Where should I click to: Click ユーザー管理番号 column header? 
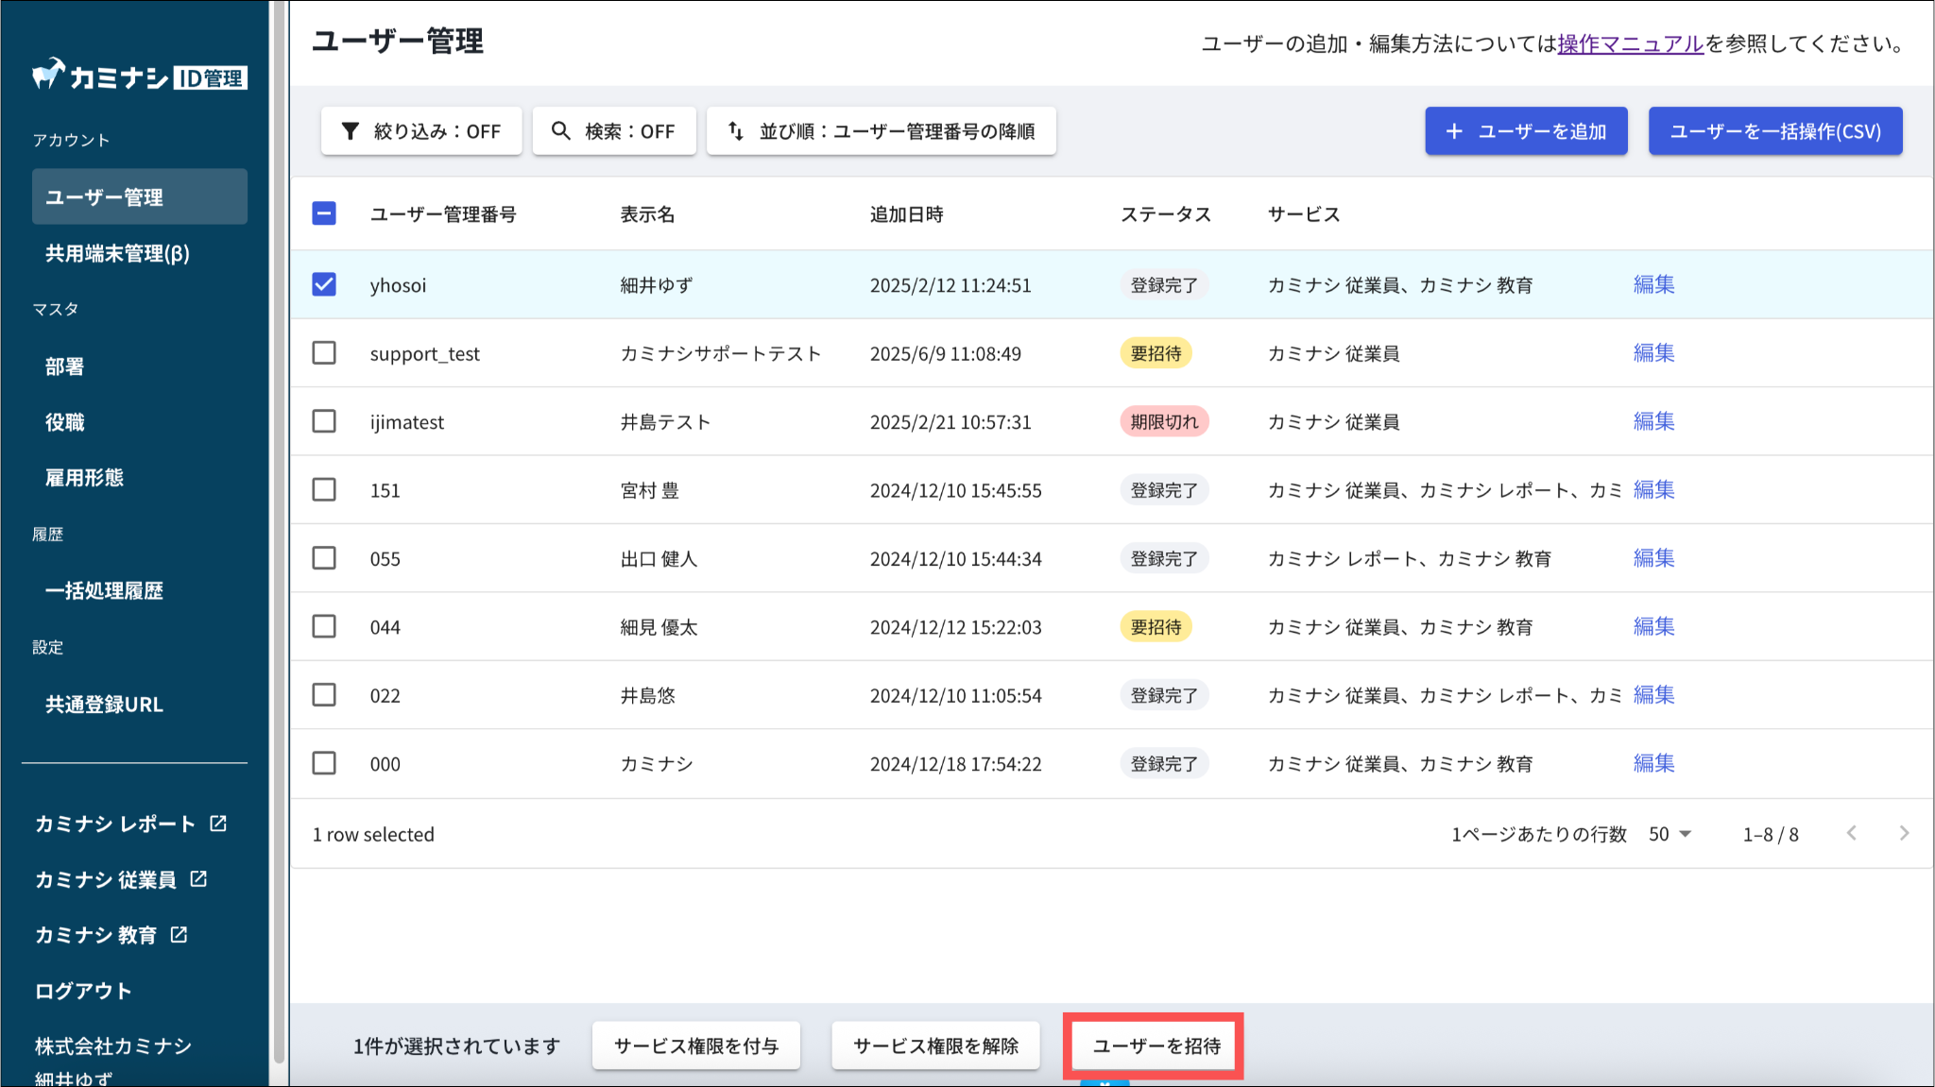tap(443, 214)
